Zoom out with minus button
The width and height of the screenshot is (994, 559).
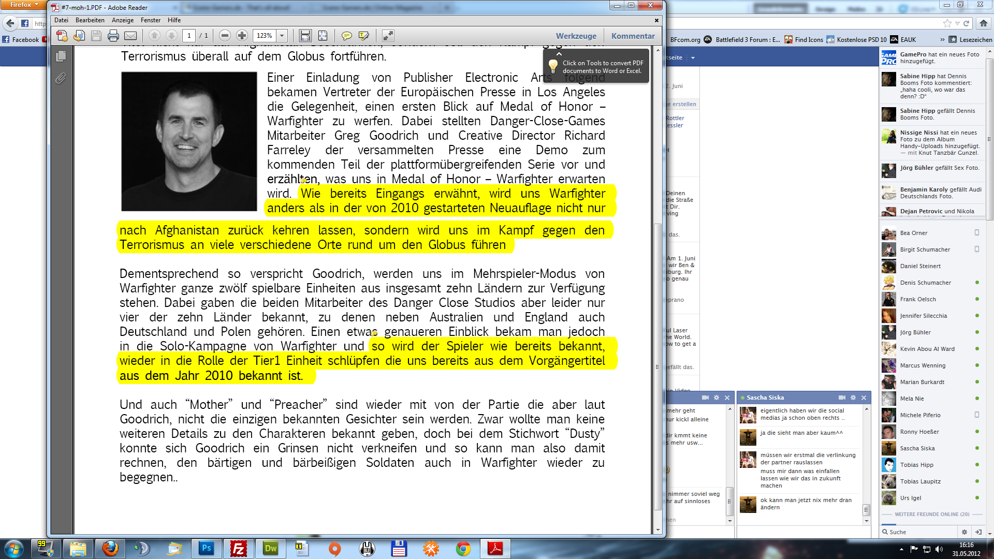click(x=225, y=36)
